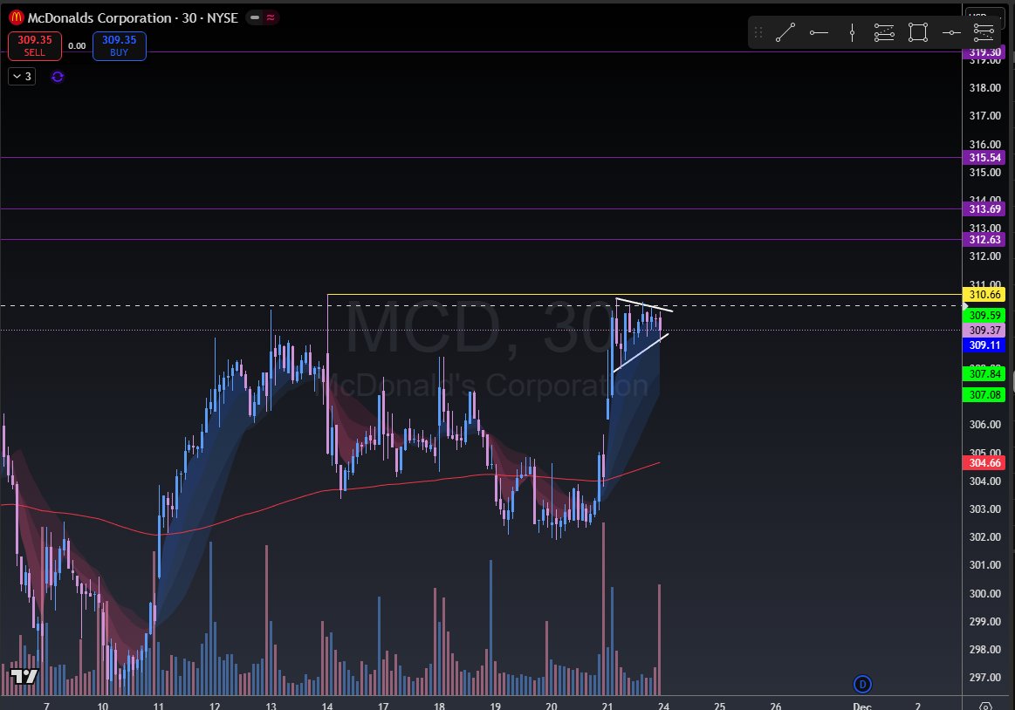Select the last Fib extension tool icon

pos(984,32)
